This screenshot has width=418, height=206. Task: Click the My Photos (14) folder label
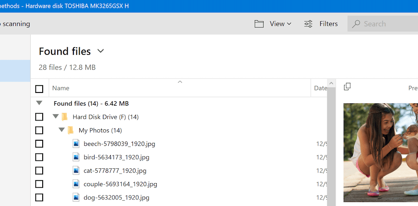tap(100, 130)
